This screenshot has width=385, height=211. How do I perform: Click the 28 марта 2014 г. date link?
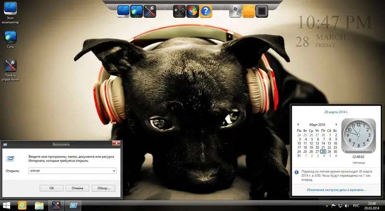[336, 112]
